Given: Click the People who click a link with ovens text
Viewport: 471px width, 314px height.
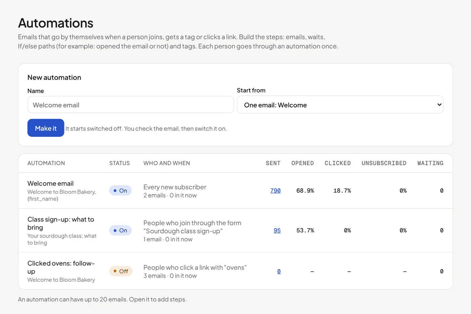Looking at the screenshot, I should 195,267.
